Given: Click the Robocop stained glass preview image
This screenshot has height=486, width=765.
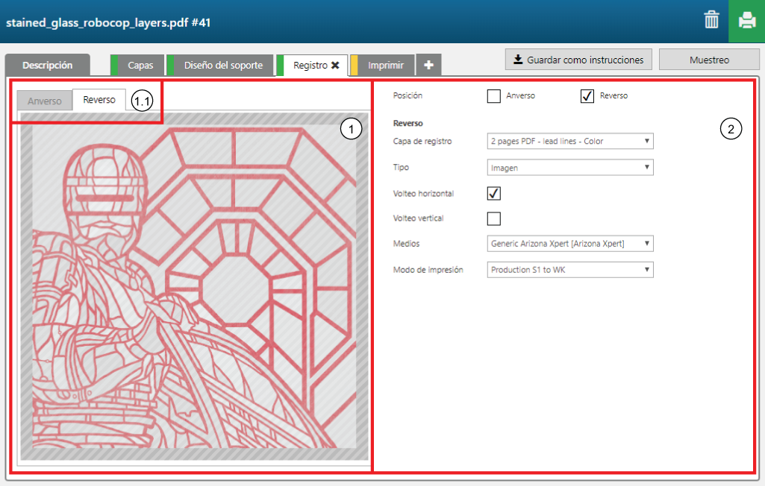Looking at the screenshot, I should click(x=194, y=287).
